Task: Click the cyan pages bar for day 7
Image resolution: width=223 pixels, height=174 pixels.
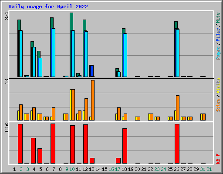Action: coord(54,53)
